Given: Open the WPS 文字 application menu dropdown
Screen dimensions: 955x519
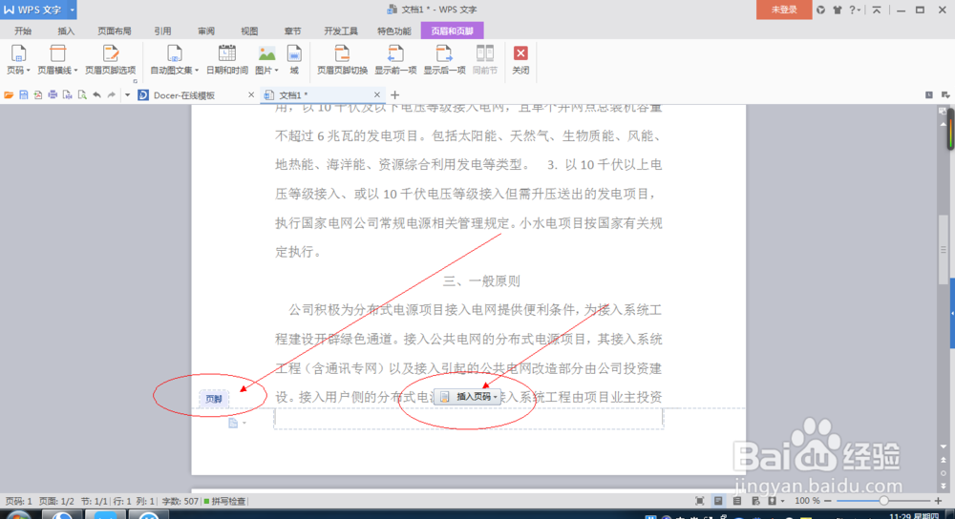Looking at the screenshot, I should [72, 10].
